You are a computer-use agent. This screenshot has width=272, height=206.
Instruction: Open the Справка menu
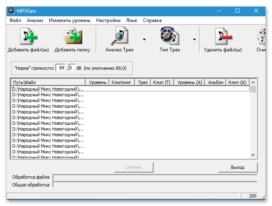pyautogui.click(x=152, y=20)
